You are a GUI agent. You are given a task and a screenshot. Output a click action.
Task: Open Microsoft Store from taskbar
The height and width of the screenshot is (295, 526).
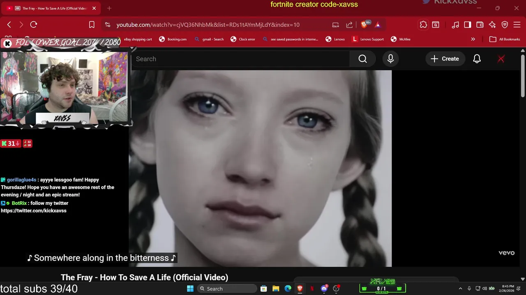click(x=264, y=289)
